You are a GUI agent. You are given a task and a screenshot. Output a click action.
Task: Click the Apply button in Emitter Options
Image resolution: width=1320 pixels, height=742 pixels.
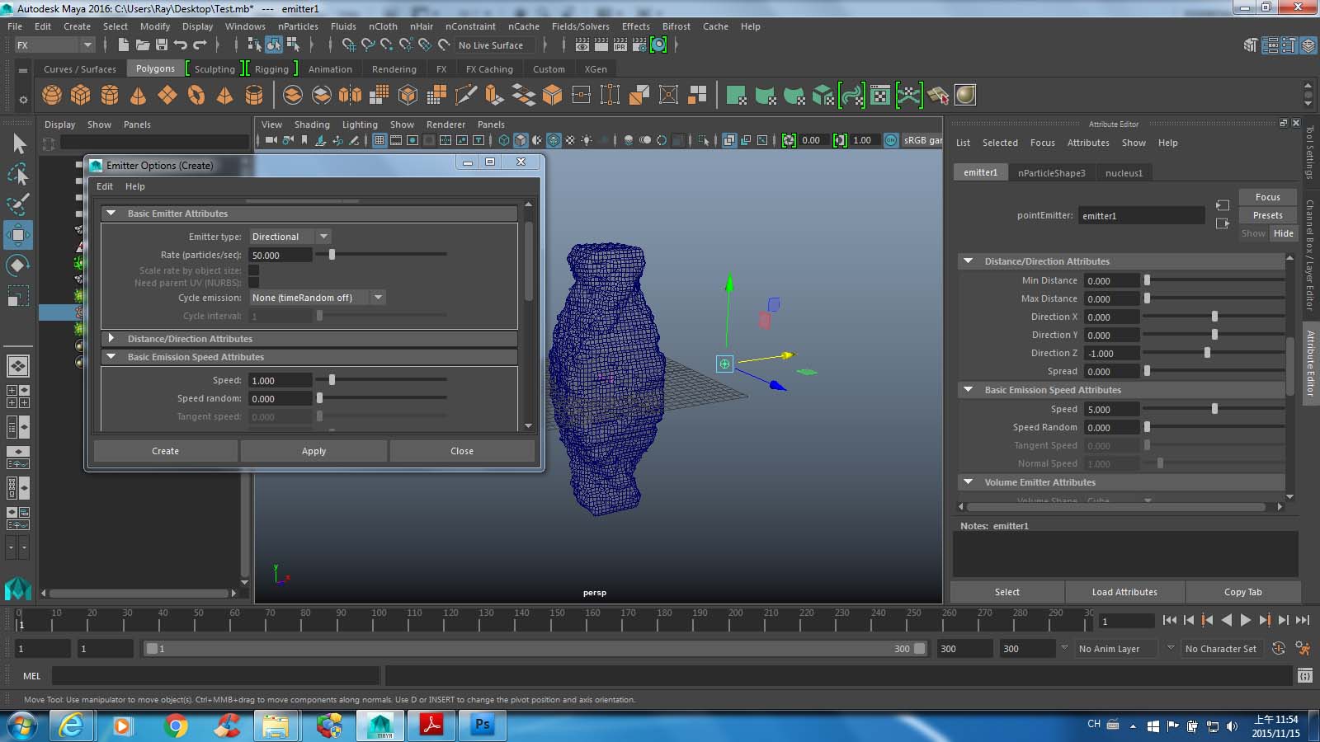[x=313, y=450]
